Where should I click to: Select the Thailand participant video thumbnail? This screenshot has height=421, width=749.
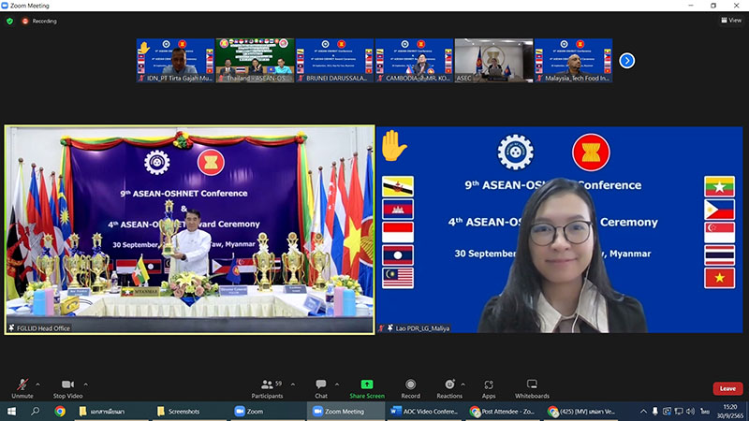255,61
